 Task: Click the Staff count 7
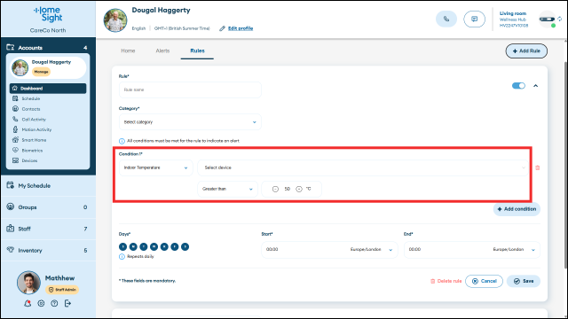coord(85,229)
